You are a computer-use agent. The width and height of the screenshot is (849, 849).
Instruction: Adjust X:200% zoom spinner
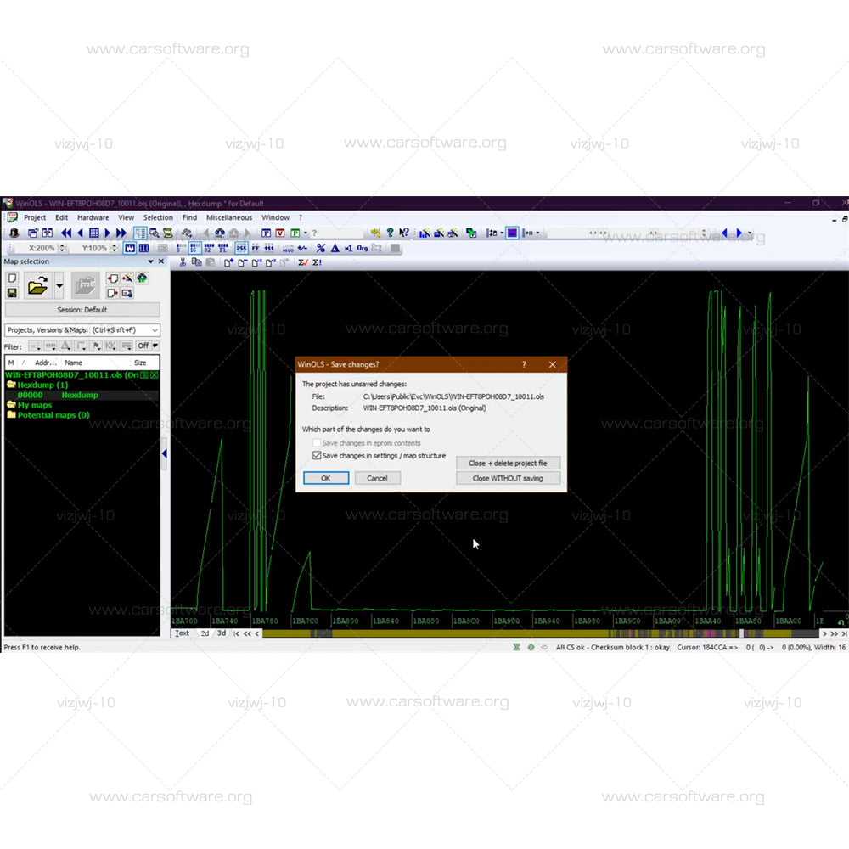(62, 248)
